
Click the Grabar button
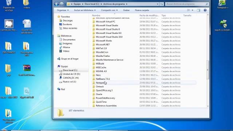click(126, 10)
